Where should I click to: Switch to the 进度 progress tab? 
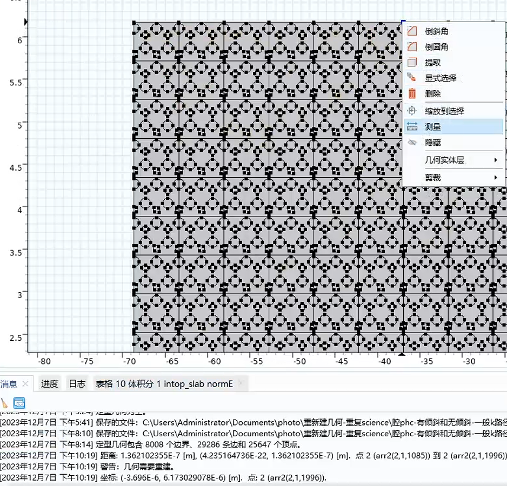pyautogui.click(x=50, y=383)
